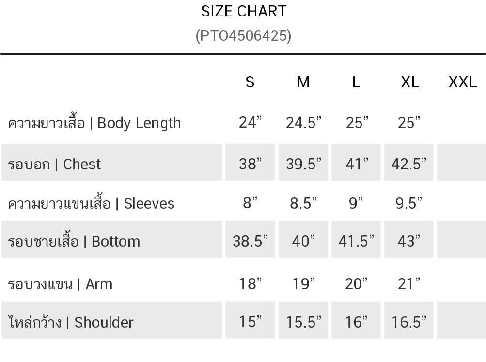Click the XXL size column header

pyautogui.click(x=462, y=82)
